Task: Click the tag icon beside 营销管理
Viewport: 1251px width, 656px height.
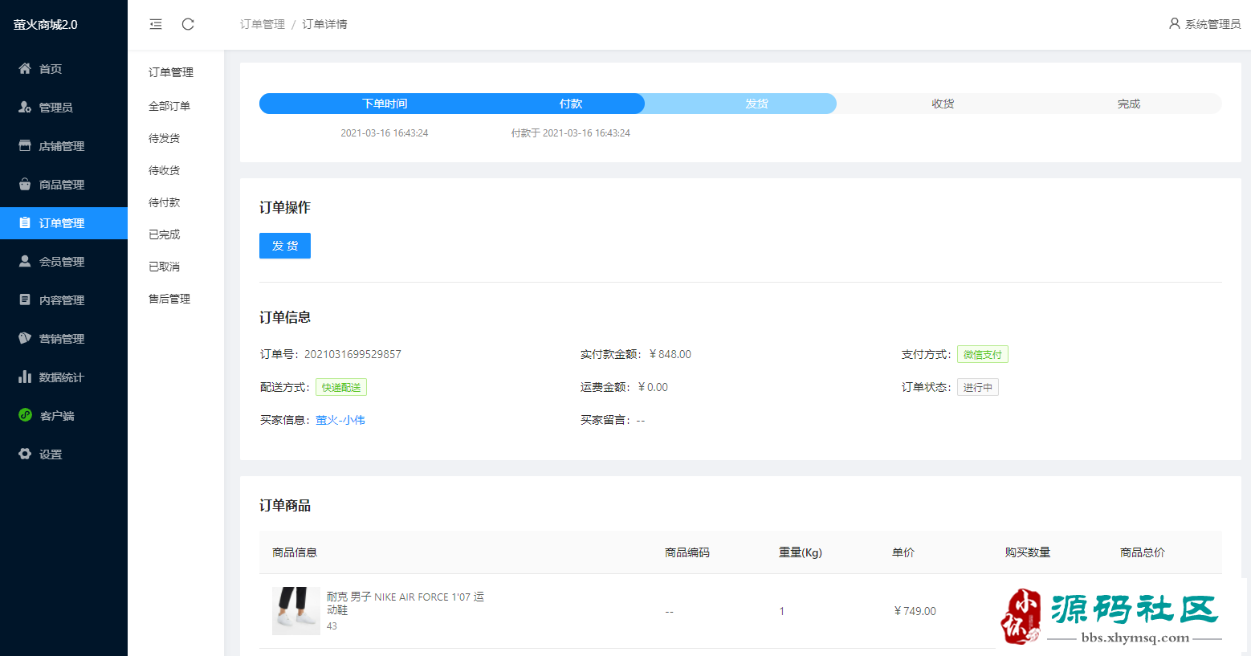Action: tap(25, 339)
